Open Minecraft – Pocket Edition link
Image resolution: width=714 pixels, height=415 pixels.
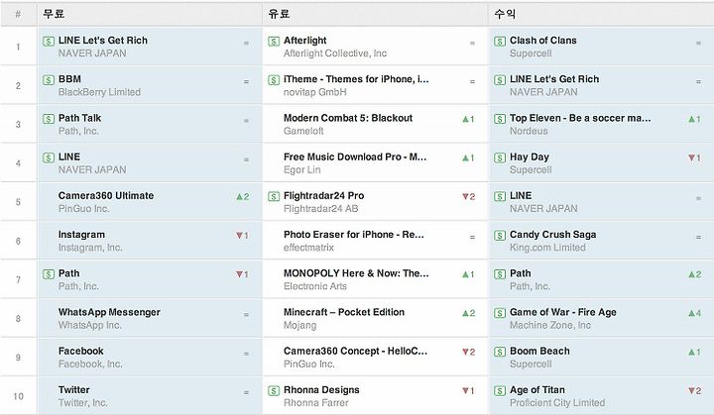[344, 312]
